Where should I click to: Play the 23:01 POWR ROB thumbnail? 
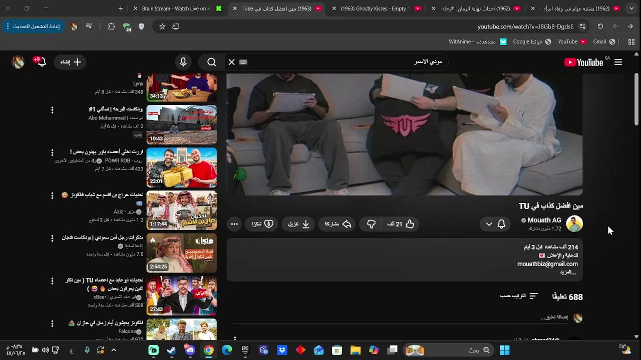click(x=182, y=167)
